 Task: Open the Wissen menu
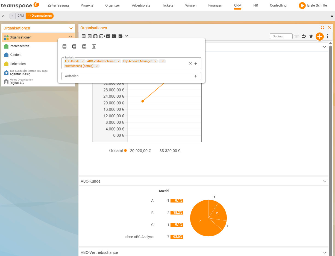pyautogui.click(x=191, y=5)
